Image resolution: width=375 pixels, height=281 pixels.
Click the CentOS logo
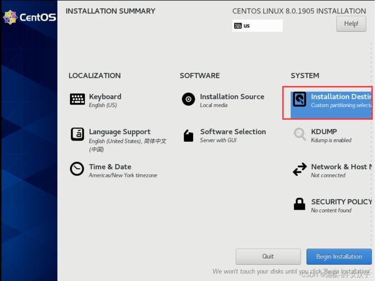click(x=29, y=17)
